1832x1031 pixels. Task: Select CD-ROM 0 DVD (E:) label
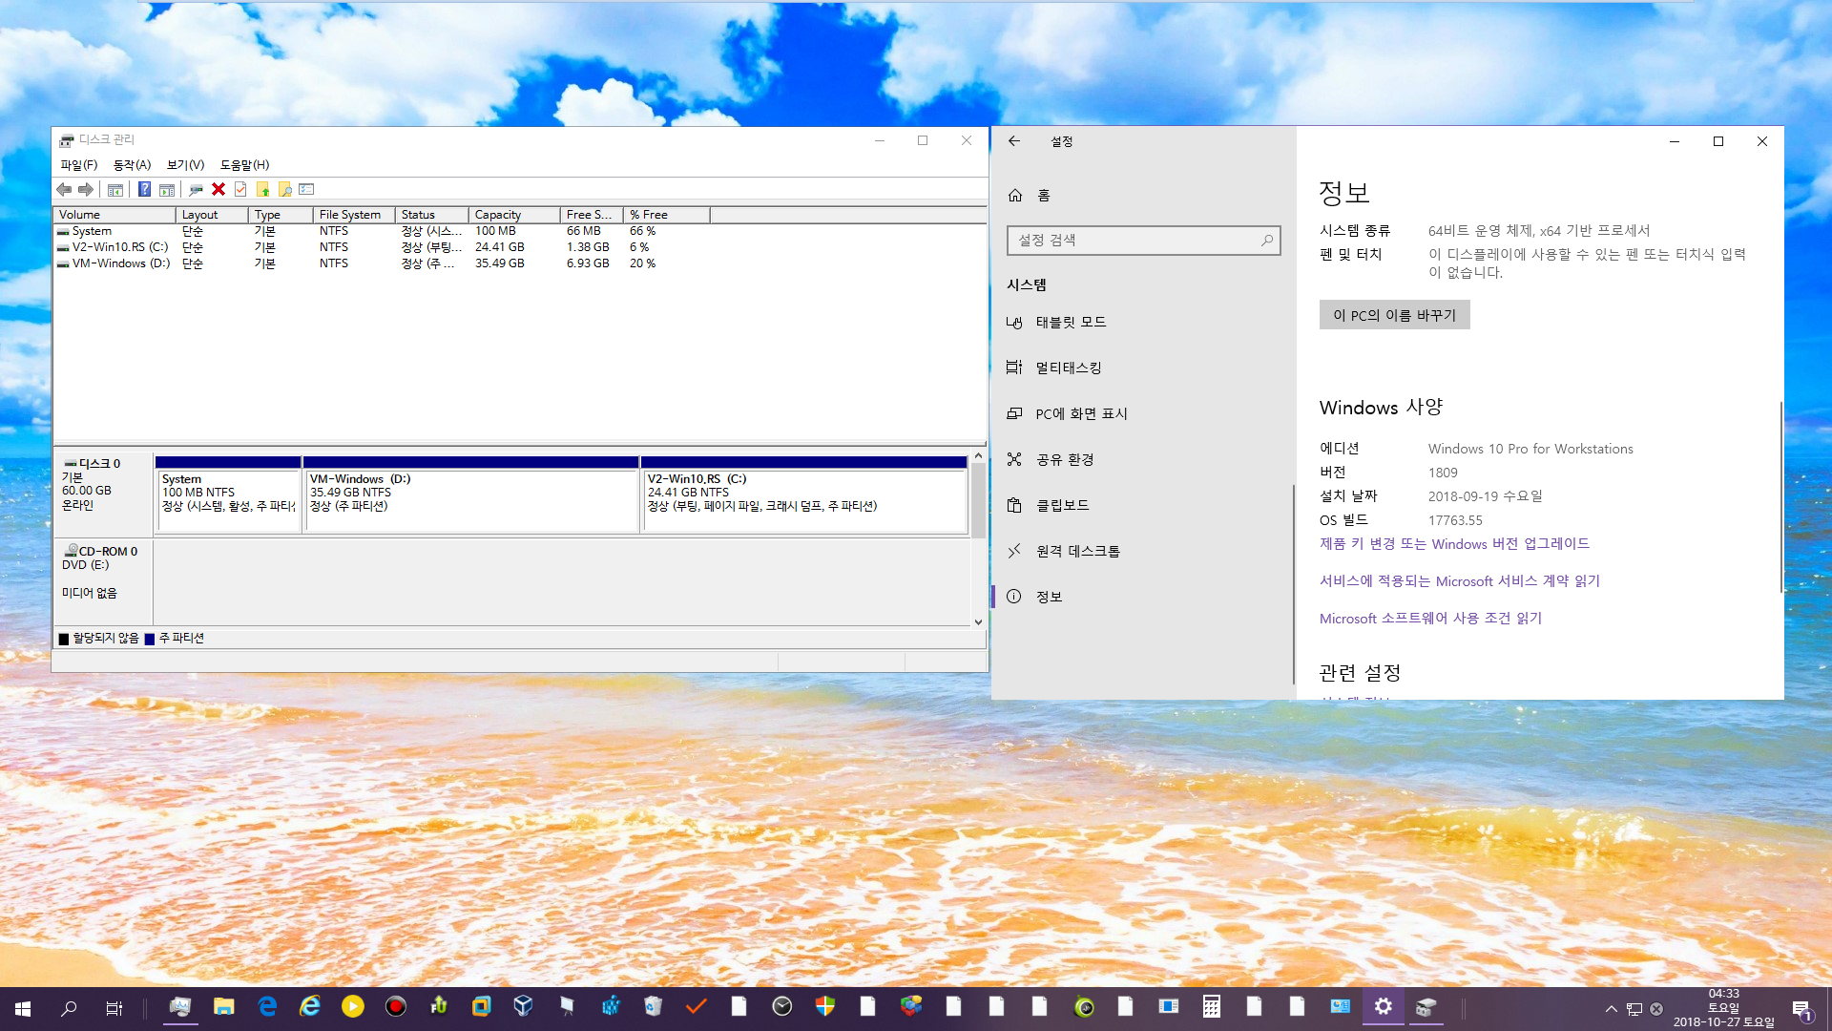coord(103,582)
